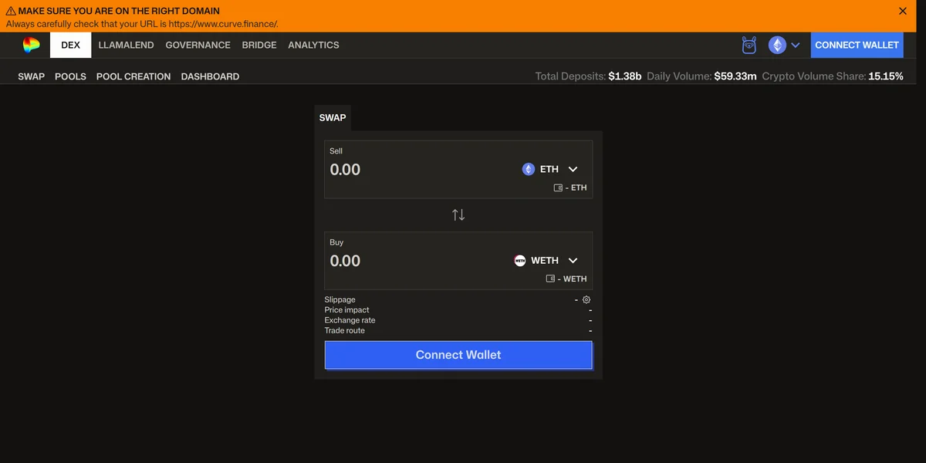
Task: Open the LLAMALEND tab
Action: click(127, 45)
